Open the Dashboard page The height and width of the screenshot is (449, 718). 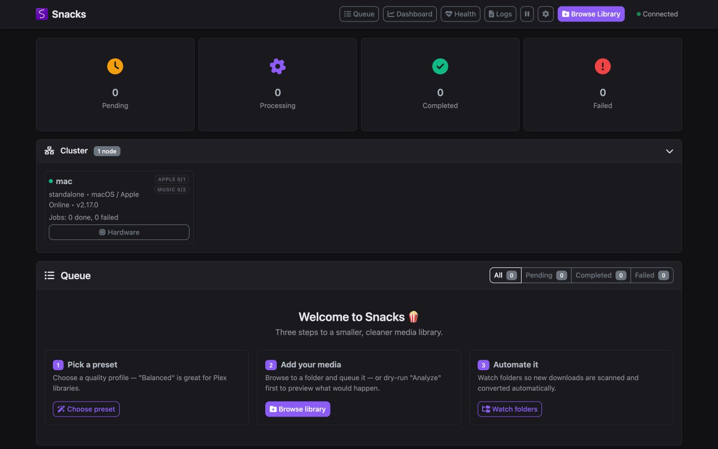410,14
